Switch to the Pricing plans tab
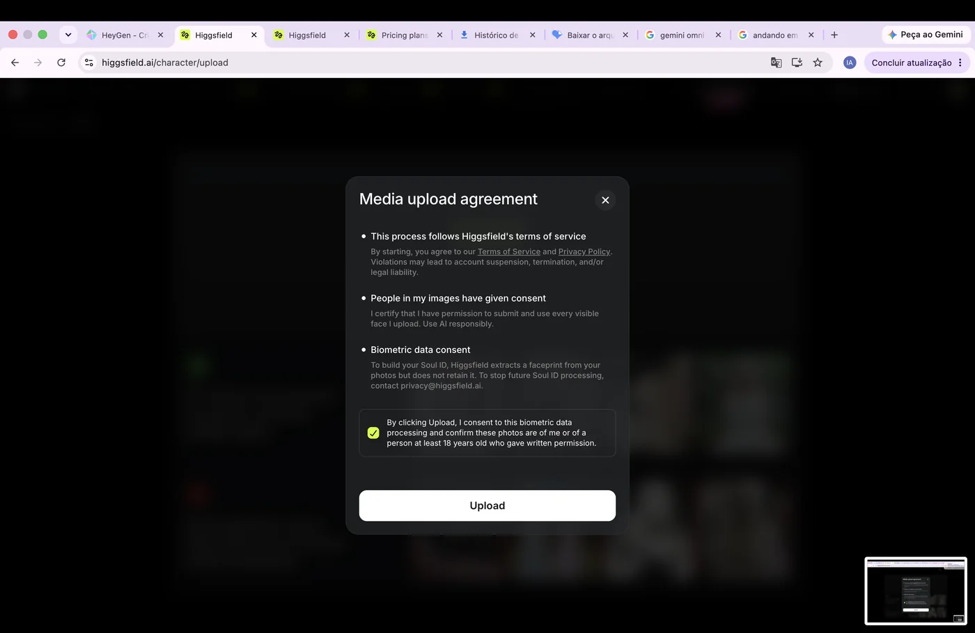 (x=404, y=35)
